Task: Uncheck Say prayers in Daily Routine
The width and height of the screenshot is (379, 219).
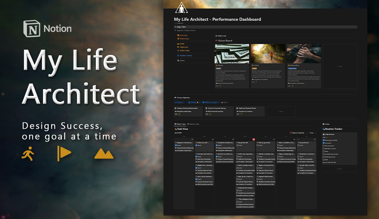Action: pyautogui.click(x=324, y=143)
